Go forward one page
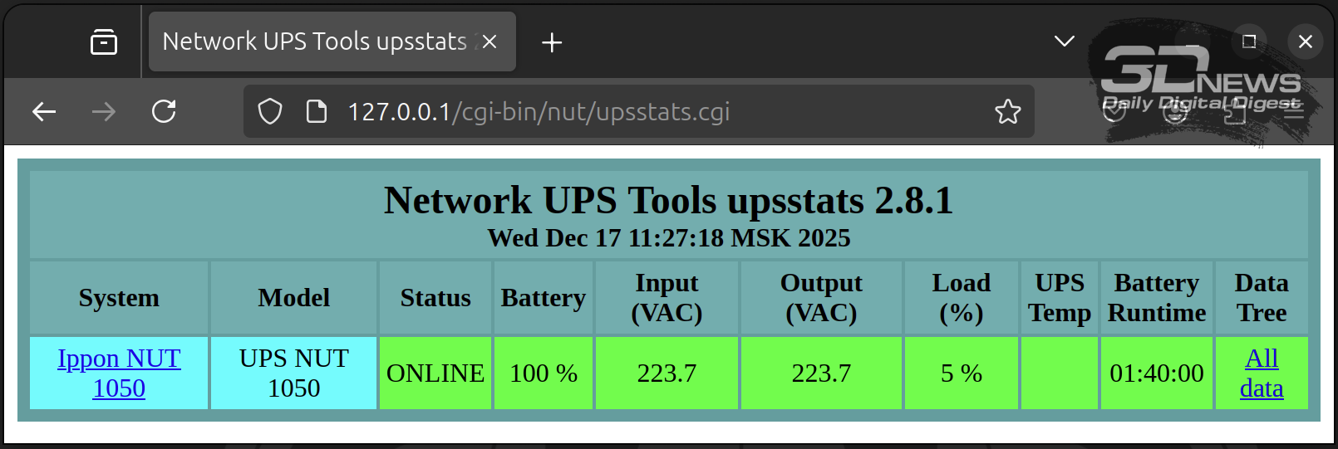1338x449 pixels. [x=104, y=111]
